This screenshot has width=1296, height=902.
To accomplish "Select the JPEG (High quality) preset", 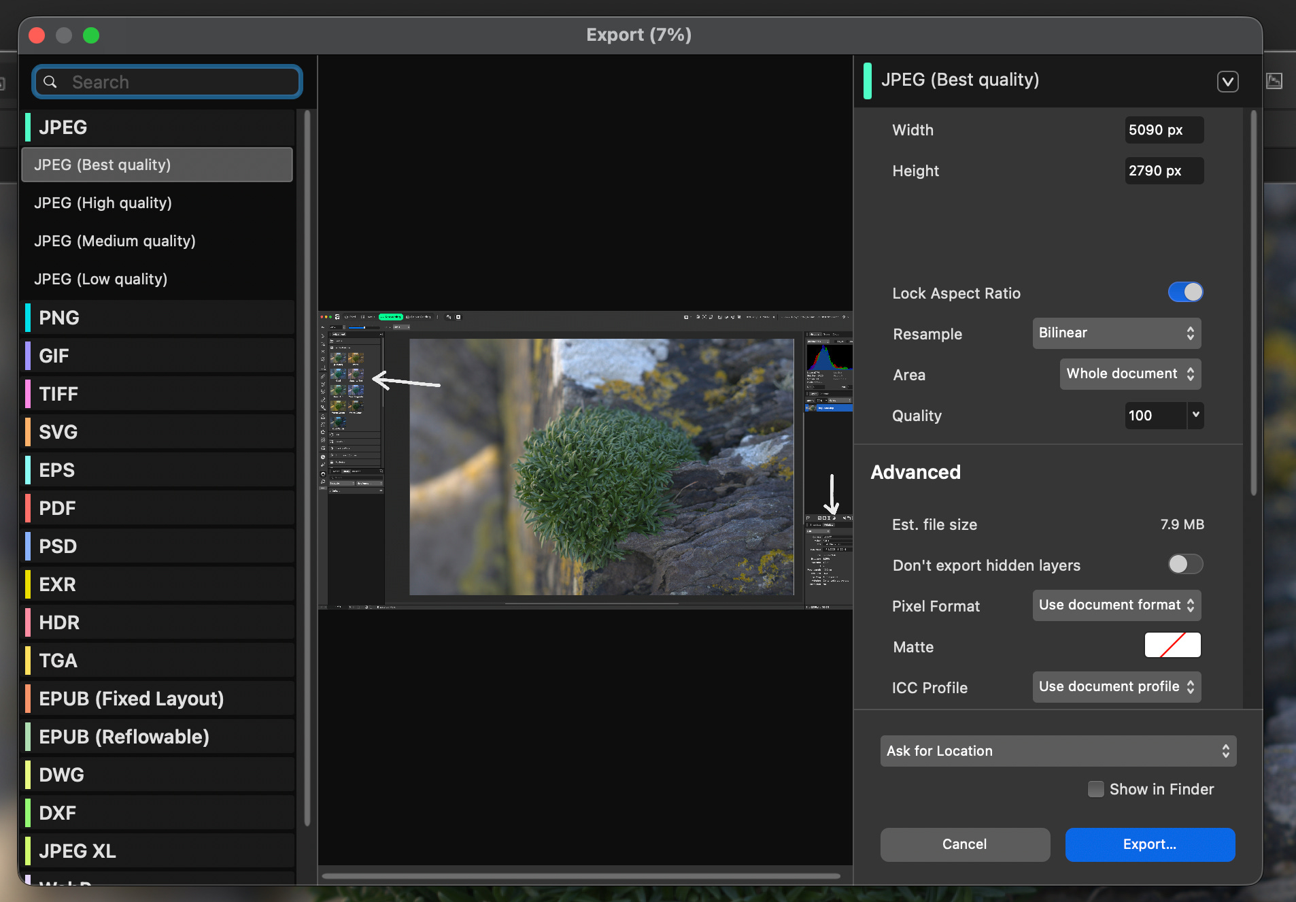I will coord(103,203).
